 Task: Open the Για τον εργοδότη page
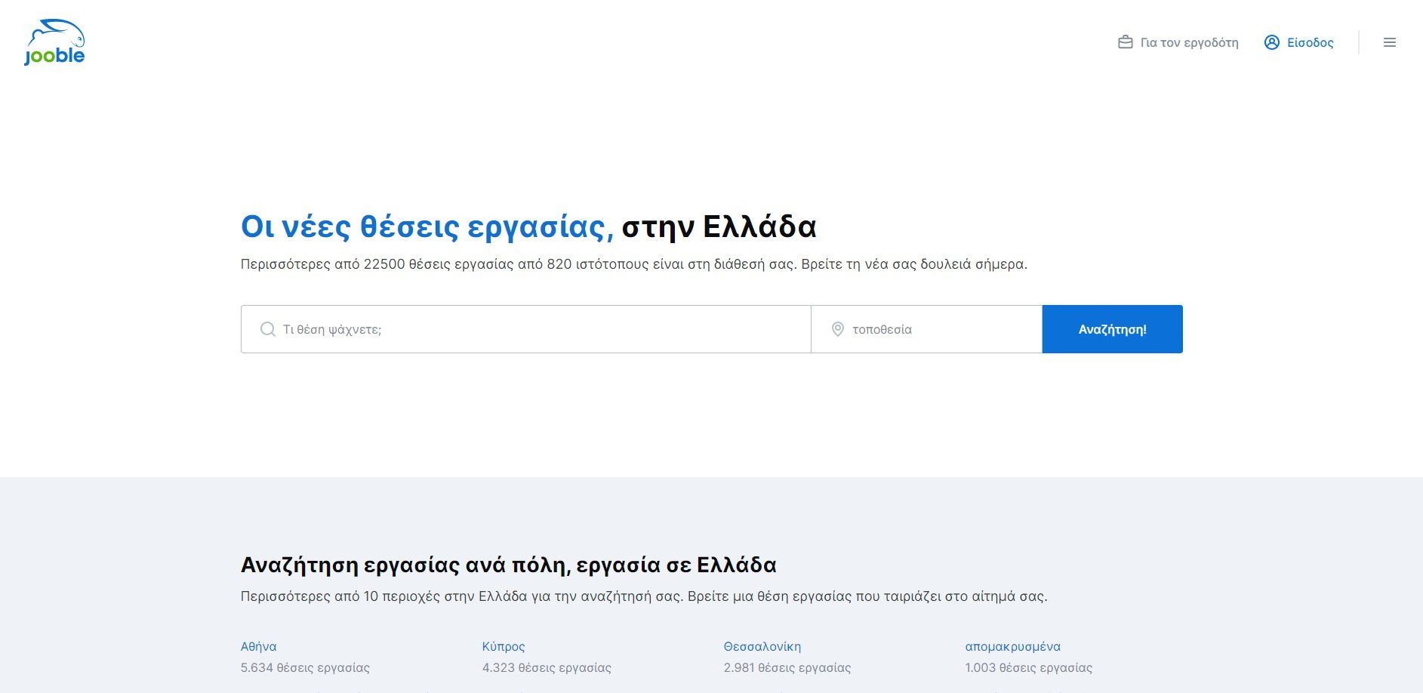click(1189, 42)
